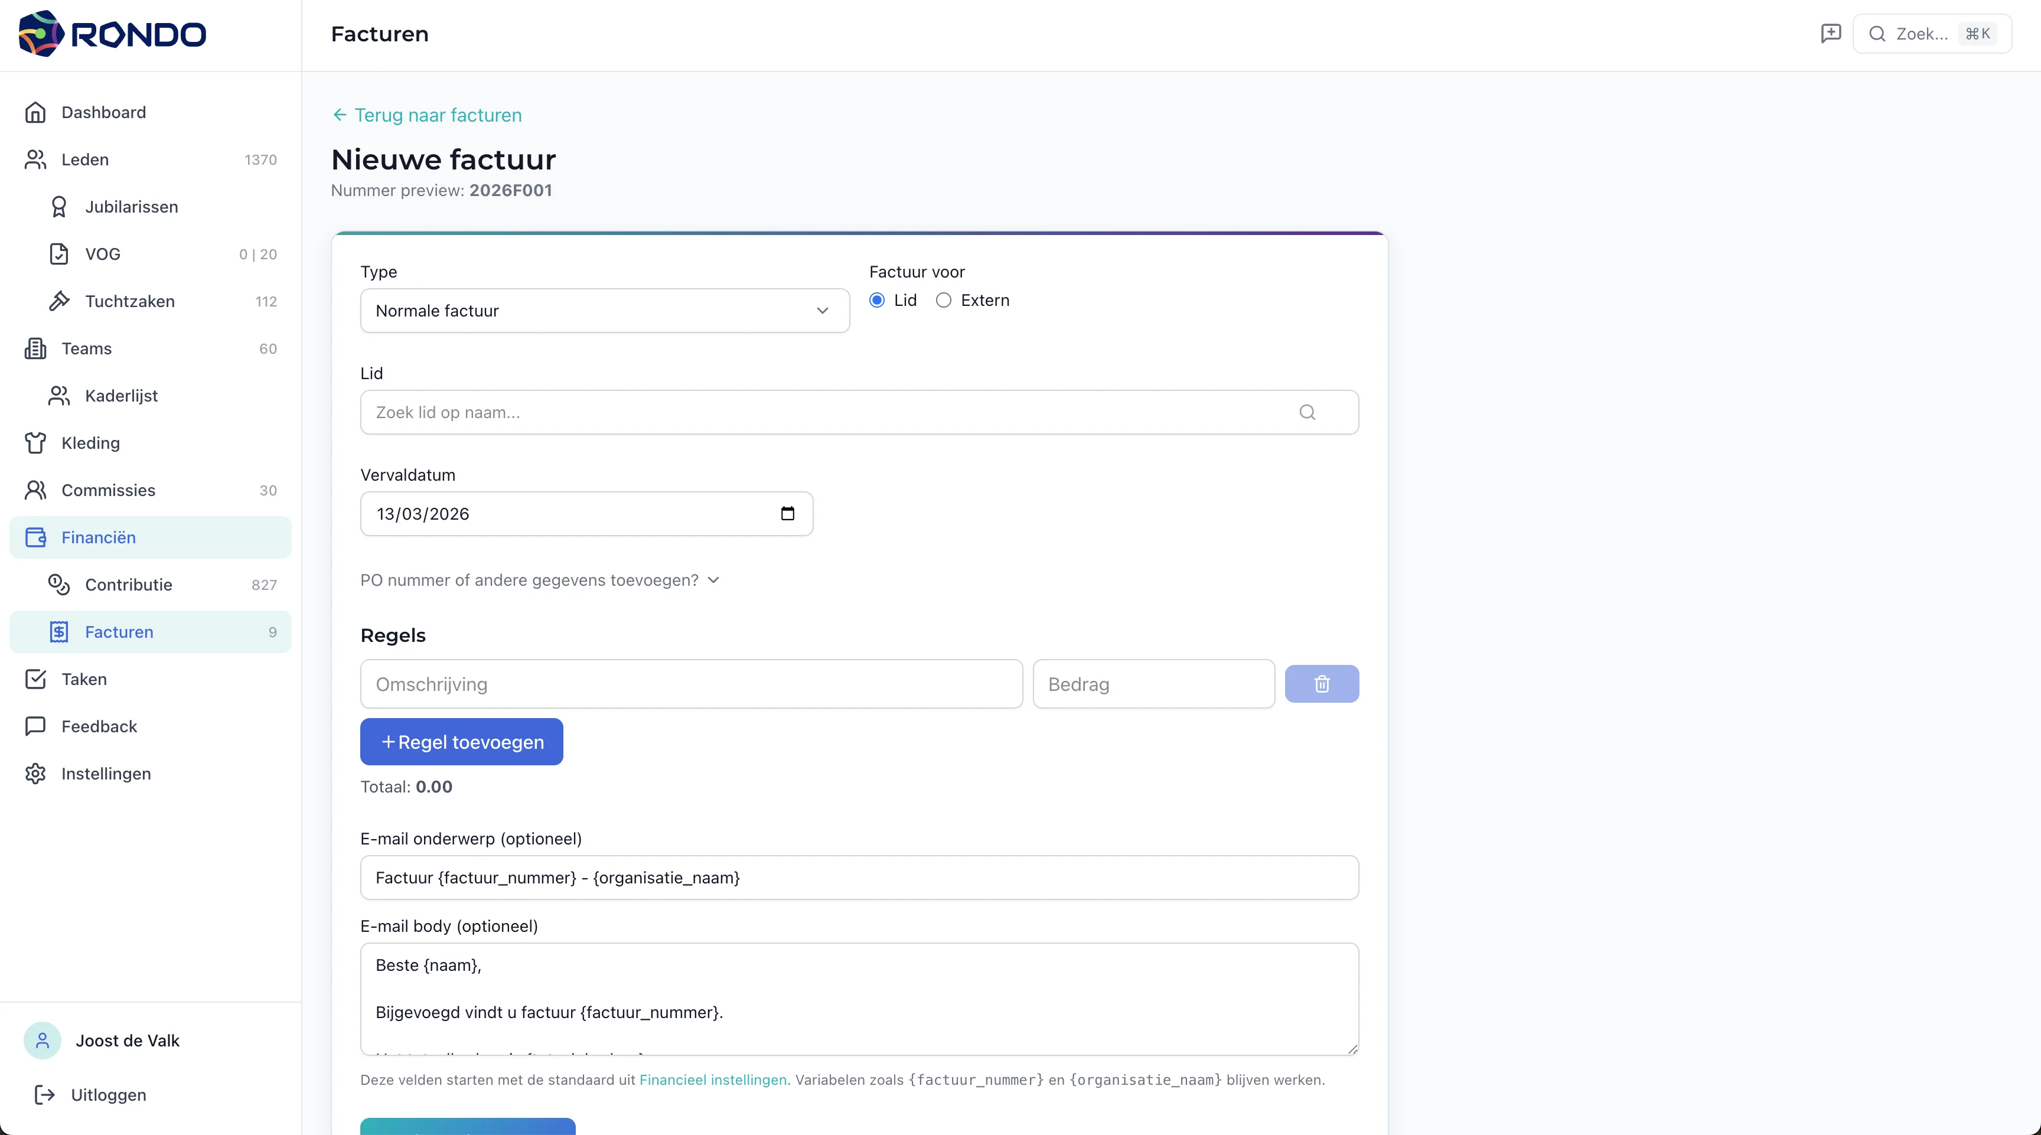Open the Leden section in the sidebar

pos(85,159)
